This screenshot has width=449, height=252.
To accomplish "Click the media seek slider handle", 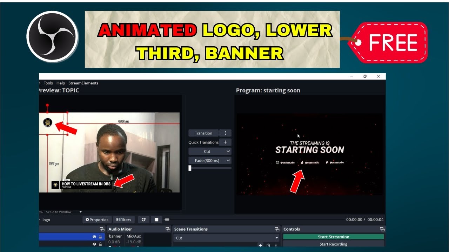I will point(167,220).
